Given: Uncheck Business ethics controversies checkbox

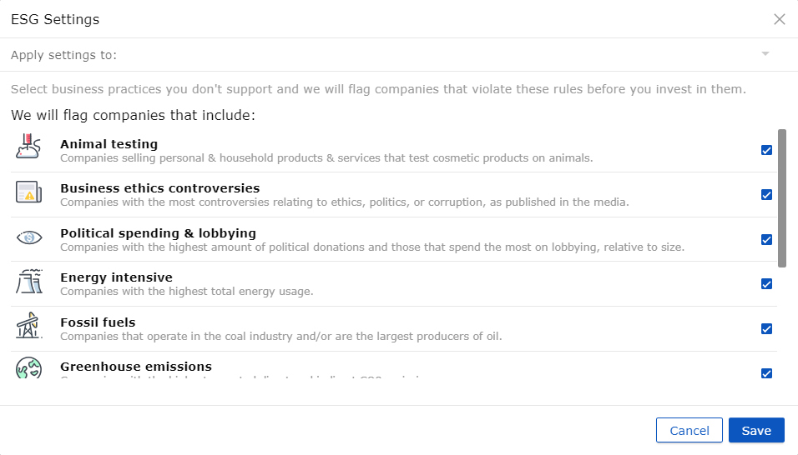Looking at the screenshot, I should [x=766, y=195].
